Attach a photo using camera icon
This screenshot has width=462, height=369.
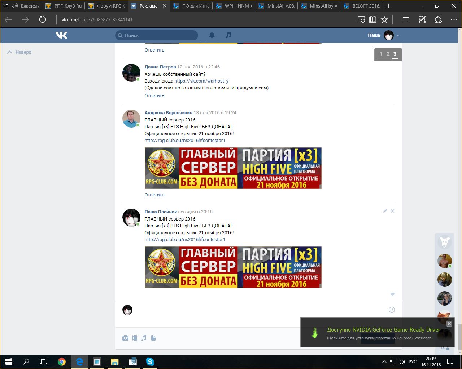click(x=125, y=338)
